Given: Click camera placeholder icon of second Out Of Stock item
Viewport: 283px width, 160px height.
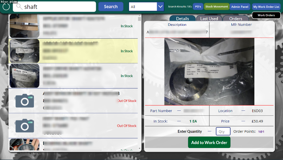Looking at the screenshot, I should (x=25, y=126).
